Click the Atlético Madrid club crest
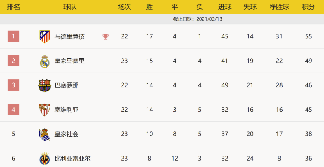 click(x=44, y=37)
